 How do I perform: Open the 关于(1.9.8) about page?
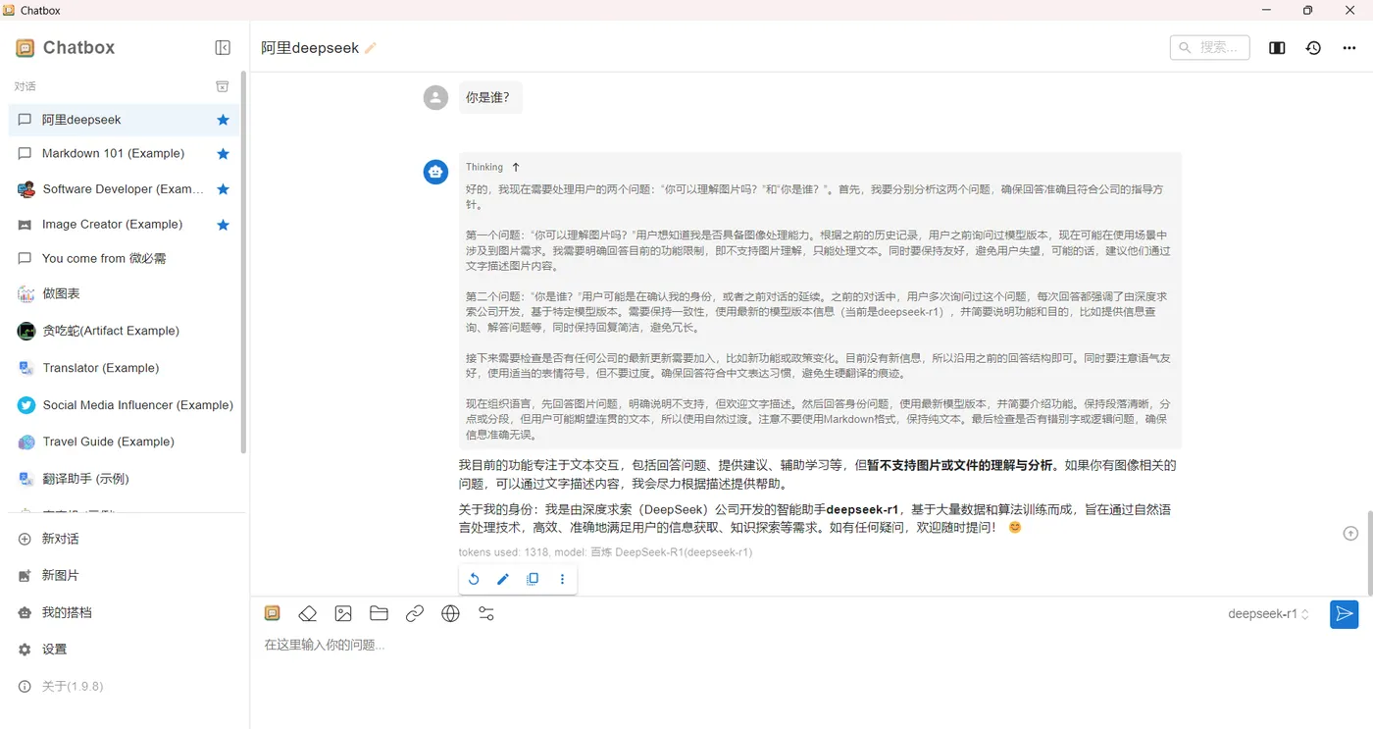(x=124, y=687)
